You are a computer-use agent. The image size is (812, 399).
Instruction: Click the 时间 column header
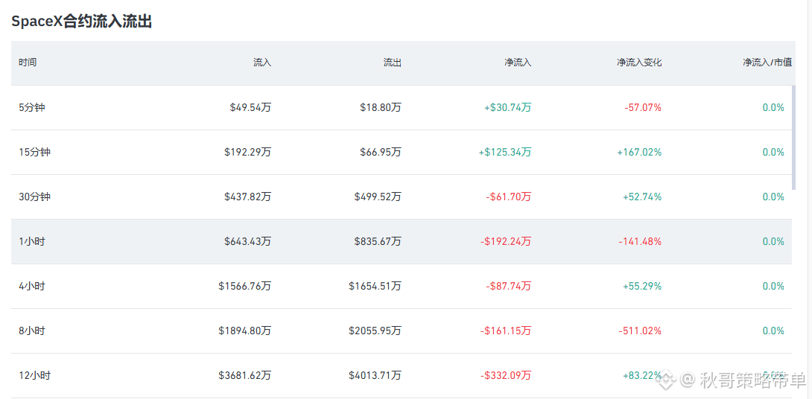coord(28,63)
